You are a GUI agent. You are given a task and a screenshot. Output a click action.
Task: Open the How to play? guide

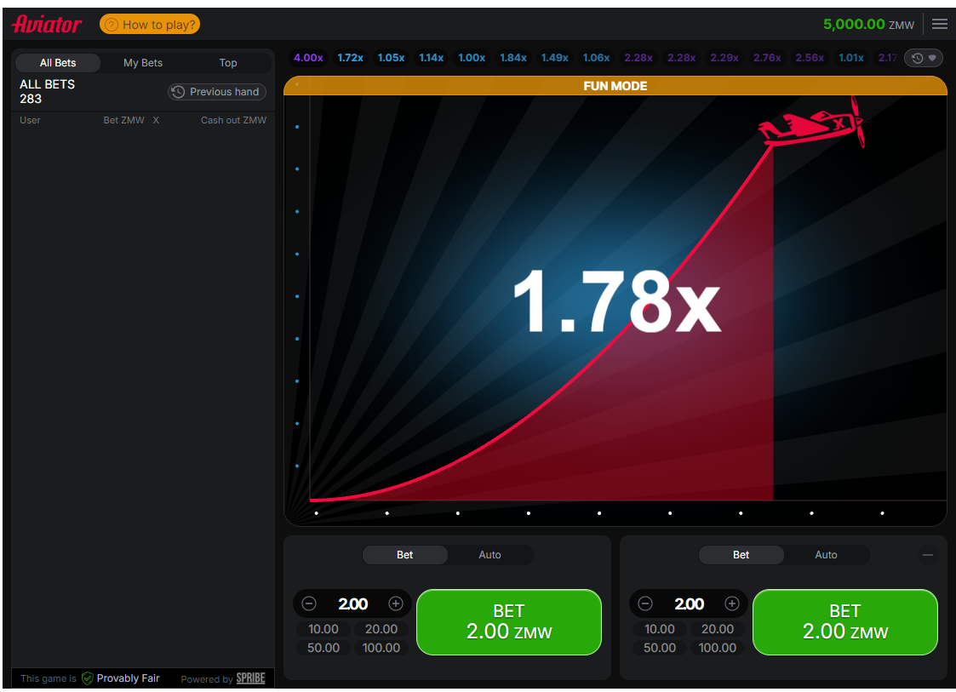150,25
